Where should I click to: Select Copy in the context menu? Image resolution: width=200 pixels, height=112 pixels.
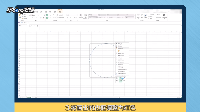click(x=122, y=46)
